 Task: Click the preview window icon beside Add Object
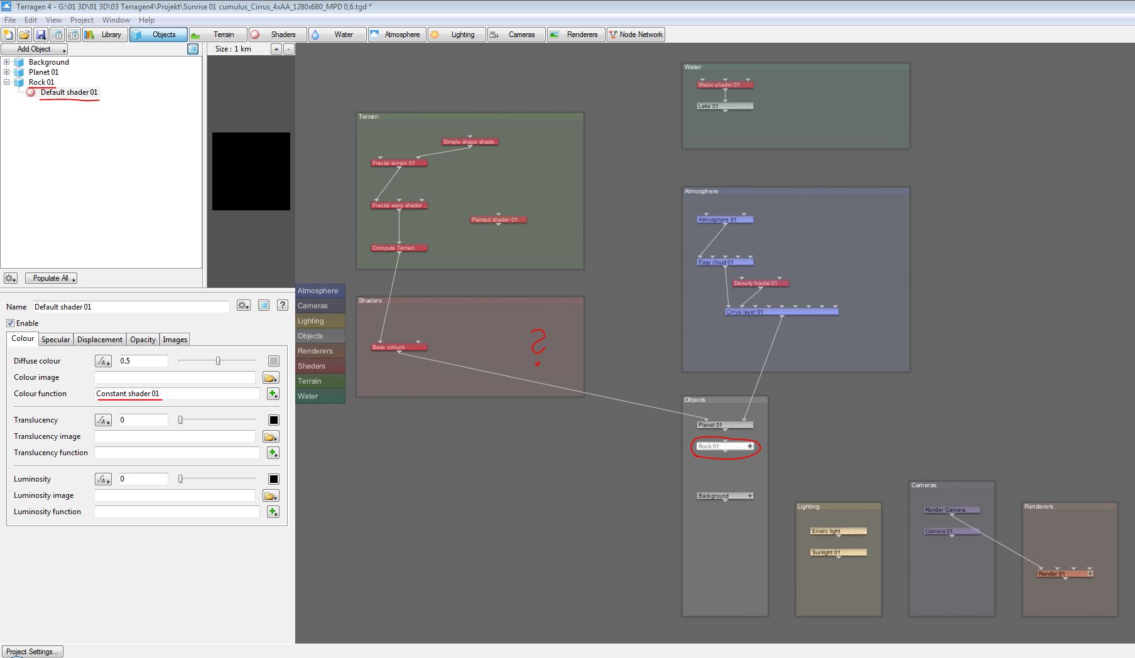pyautogui.click(x=193, y=49)
